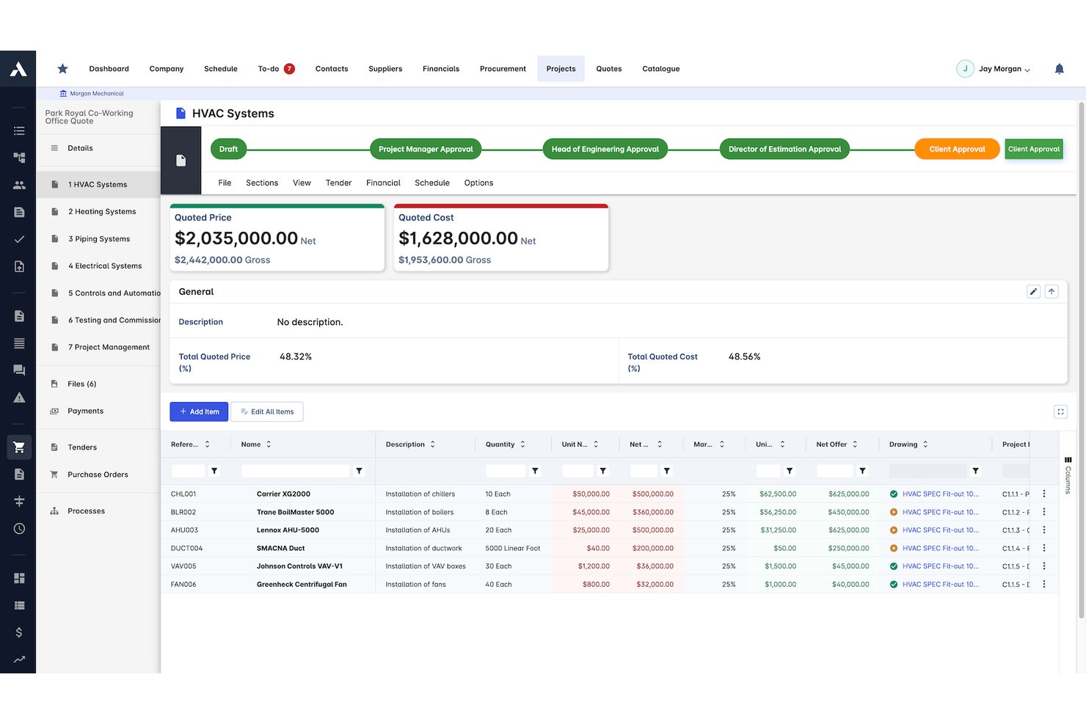
Task: Open Files (6) in the sidebar
Action: [x=81, y=384]
